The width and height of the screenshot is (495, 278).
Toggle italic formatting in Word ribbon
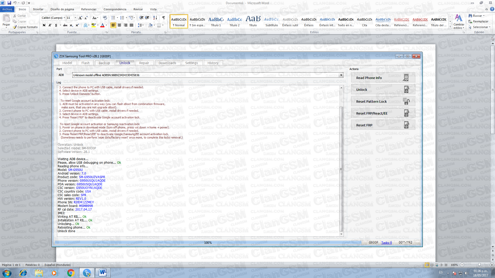(50, 25)
